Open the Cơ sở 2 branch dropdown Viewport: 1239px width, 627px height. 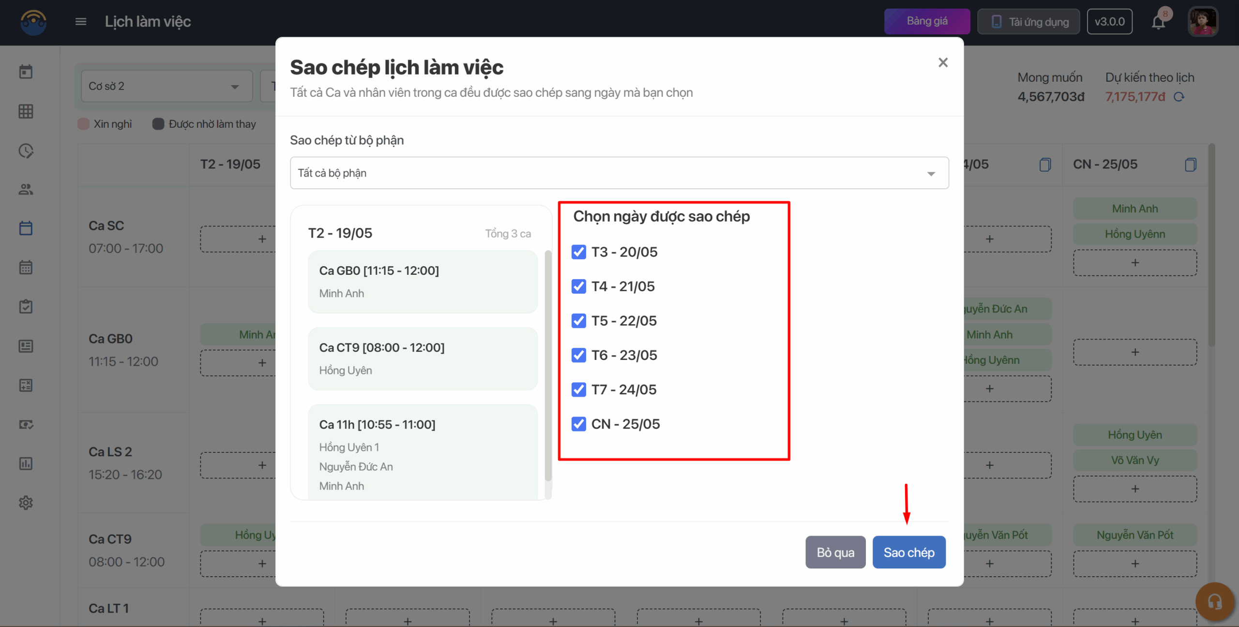[166, 86]
